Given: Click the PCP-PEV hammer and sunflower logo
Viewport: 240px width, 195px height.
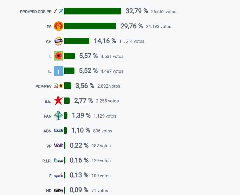Looking at the screenshot, I should point(58,86).
